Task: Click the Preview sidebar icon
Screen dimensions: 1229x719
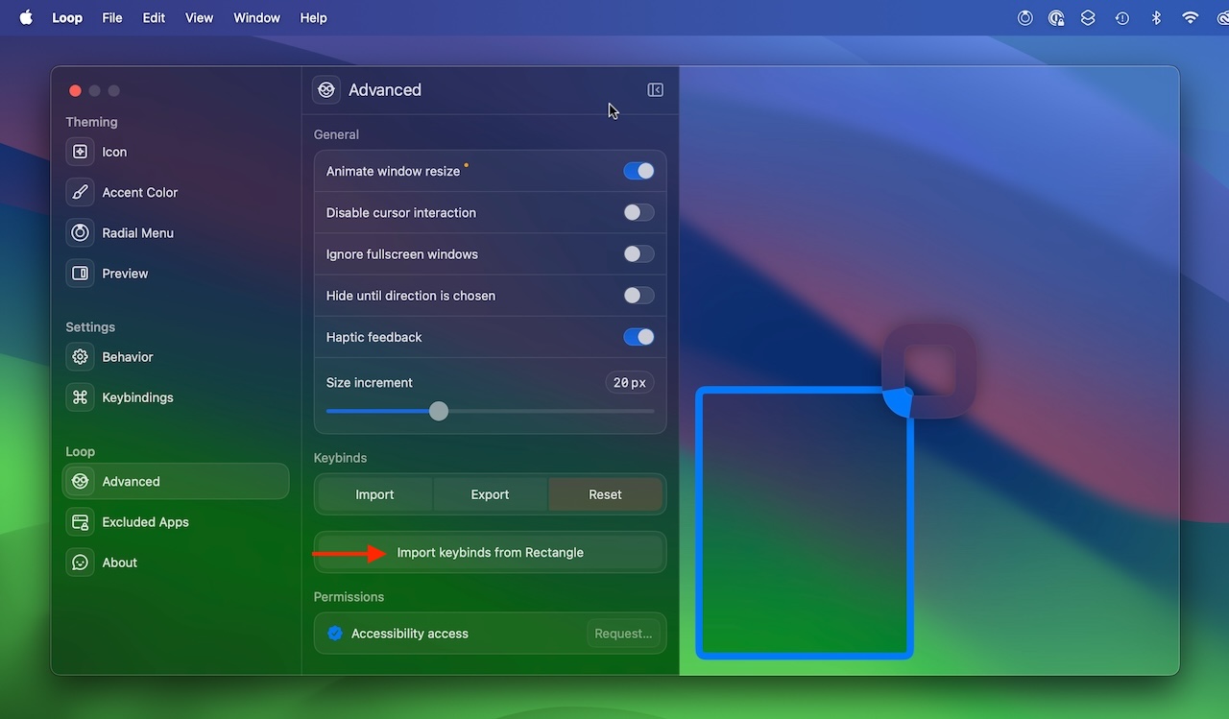Action: click(x=81, y=274)
